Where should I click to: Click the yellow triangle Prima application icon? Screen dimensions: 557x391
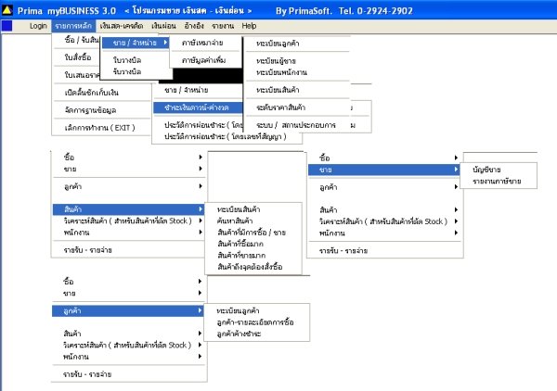7,10
